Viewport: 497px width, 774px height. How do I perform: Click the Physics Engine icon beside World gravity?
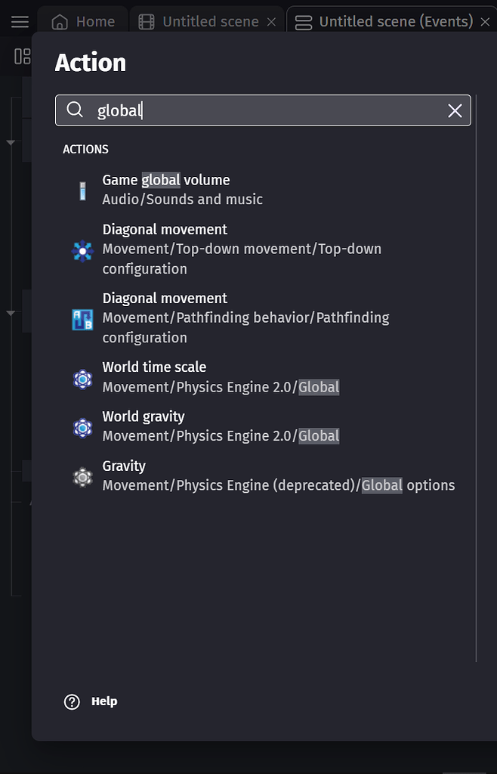[x=82, y=426]
